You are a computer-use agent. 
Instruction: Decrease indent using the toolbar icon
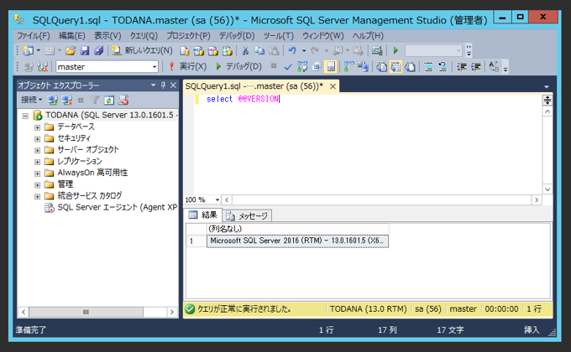461,67
